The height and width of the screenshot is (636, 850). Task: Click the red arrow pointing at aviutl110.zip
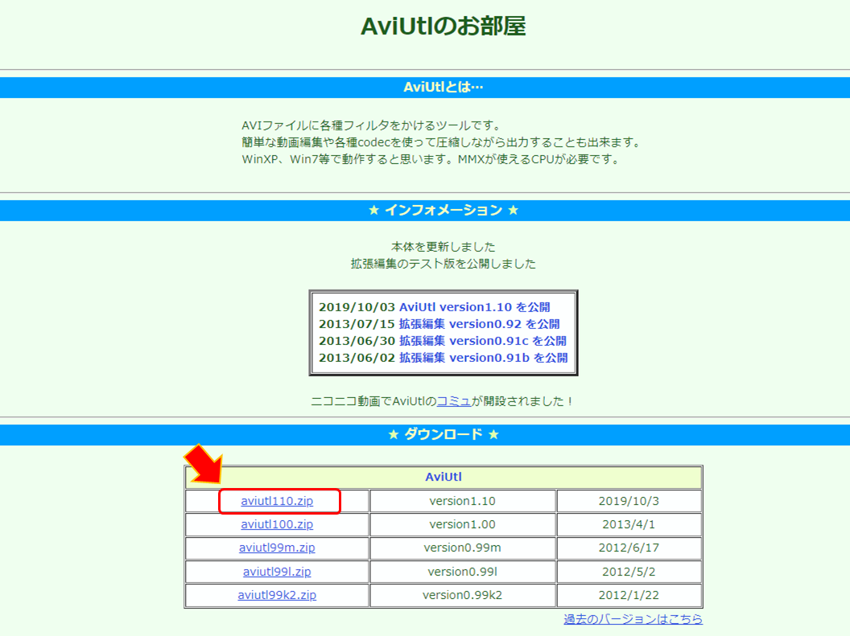tap(201, 472)
